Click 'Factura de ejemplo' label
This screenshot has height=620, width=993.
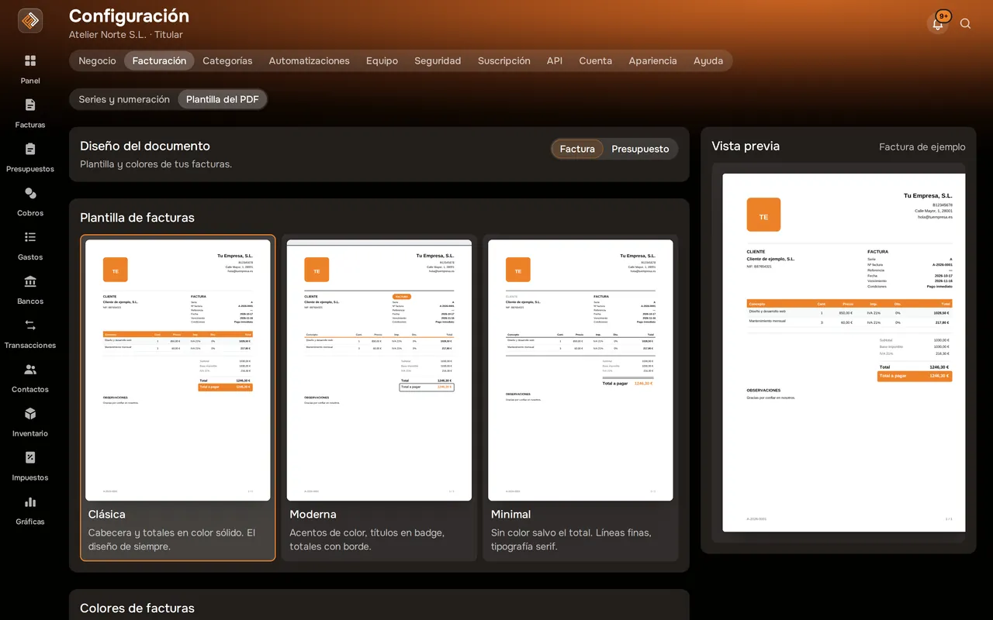click(922, 146)
